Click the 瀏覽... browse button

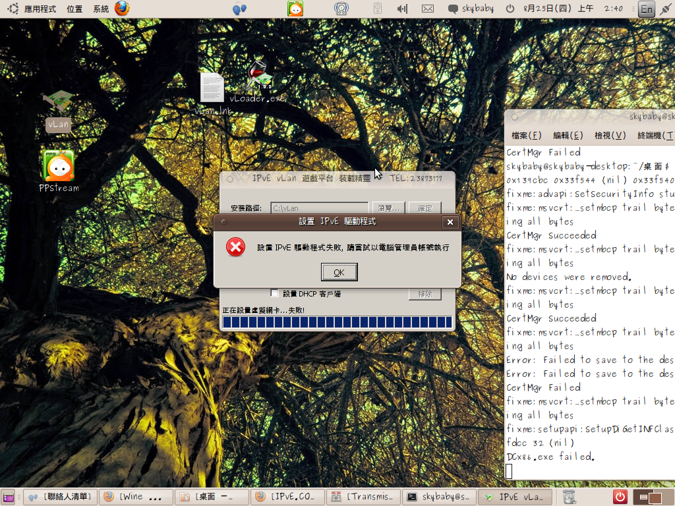(388, 208)
